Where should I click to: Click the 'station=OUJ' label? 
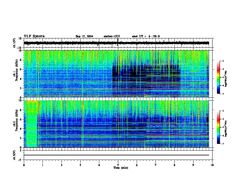pos(112,36)
